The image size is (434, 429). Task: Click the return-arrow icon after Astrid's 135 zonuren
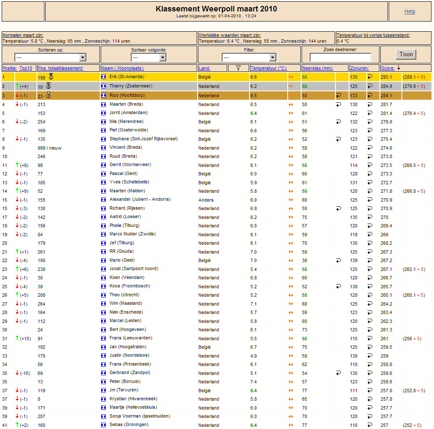click(370, 217)
